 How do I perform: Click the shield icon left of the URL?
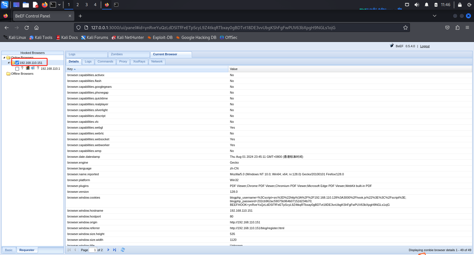pyautogui.click(x=78, y=27)
